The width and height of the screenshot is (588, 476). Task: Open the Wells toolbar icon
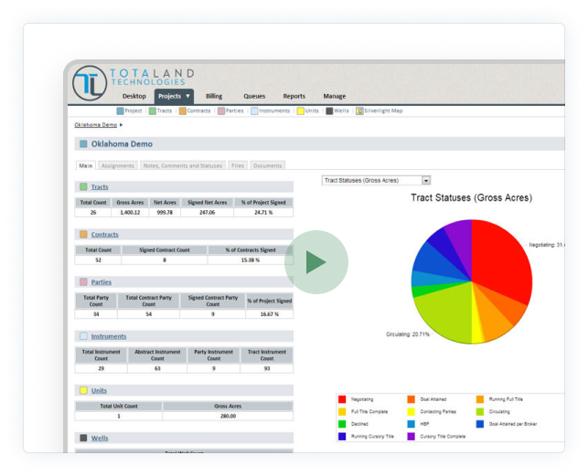click(329, 111)
